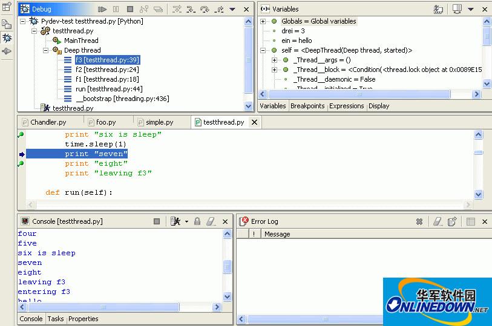The width and height of the screenshot is (492, 326).
Task: Collapse the Deep thread tree node
Action: click(46, 50)
